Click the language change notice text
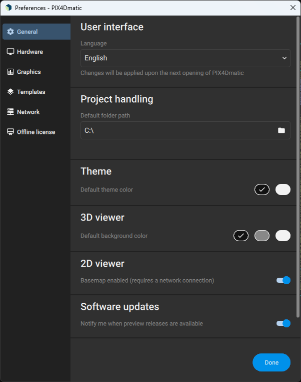 click(x=162, y=73)
